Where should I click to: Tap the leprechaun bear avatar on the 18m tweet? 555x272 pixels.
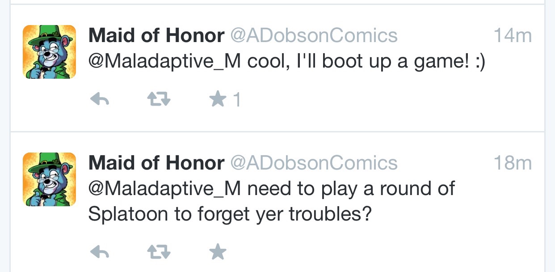pos(49,179)
